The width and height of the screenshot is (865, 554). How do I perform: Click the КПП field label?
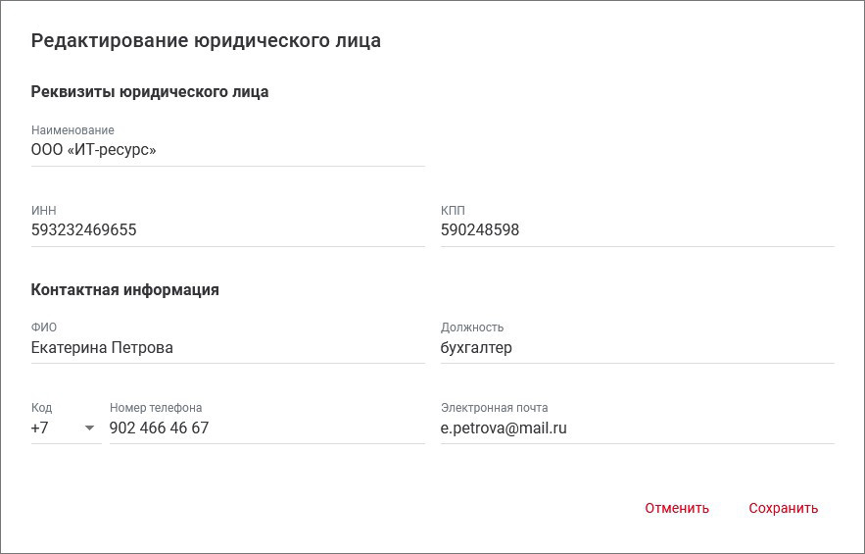pyautogui.click(x=453, y=211)
